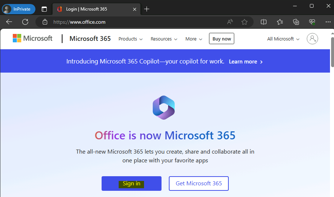Open Settings and more ellipsis menu
The width and height of the screenshot is (334, 197).
[x=328, y=22]
